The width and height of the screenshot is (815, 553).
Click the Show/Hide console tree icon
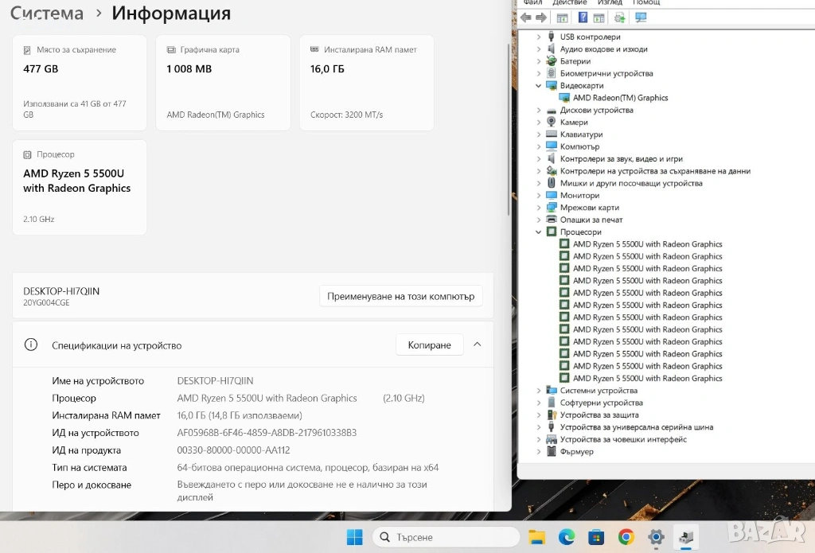pos(563,18)
